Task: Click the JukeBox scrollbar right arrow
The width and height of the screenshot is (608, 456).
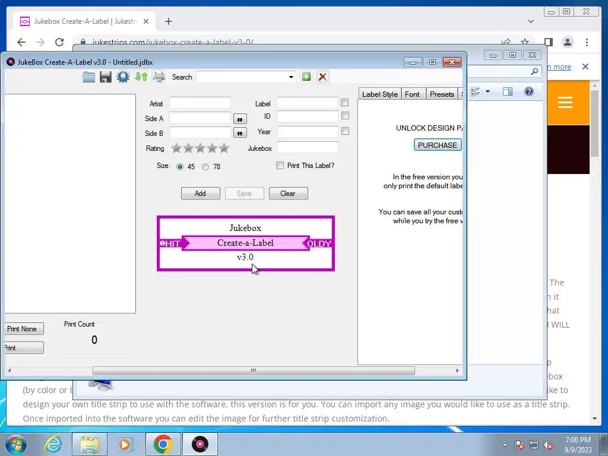Action: (458, 370)
